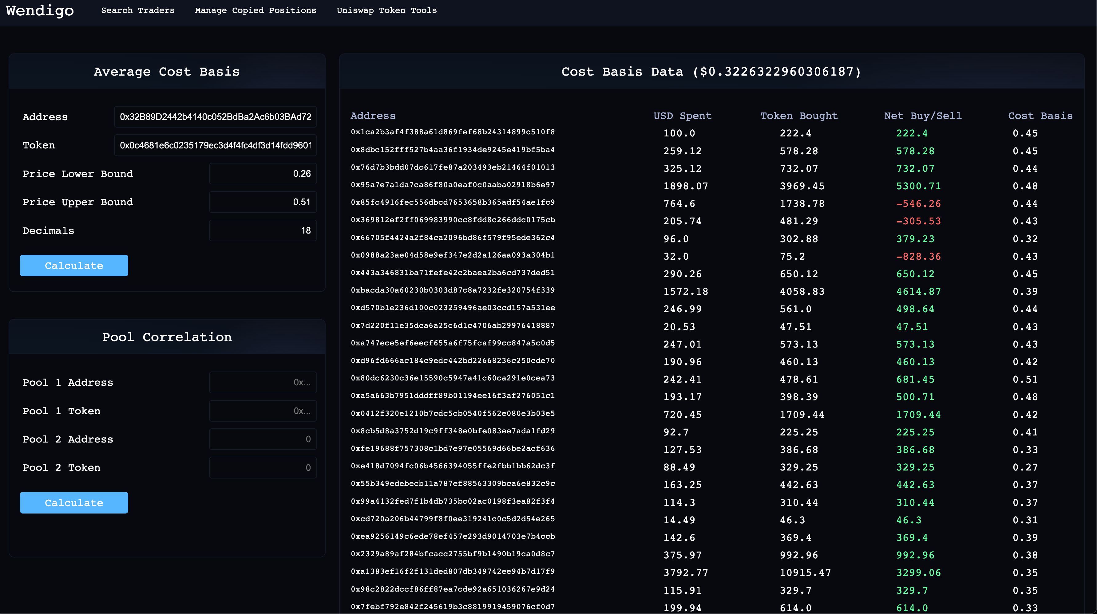
Task: Select address 0x95a7e7a1da7ca86f80a0eaf0c0aaba02918b6e97
Action: pyautogui.click(x=453, y=185)
